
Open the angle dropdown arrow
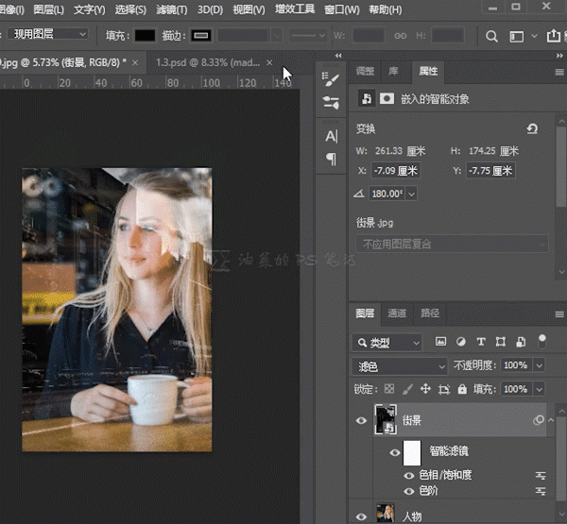(x=411, y=194)
